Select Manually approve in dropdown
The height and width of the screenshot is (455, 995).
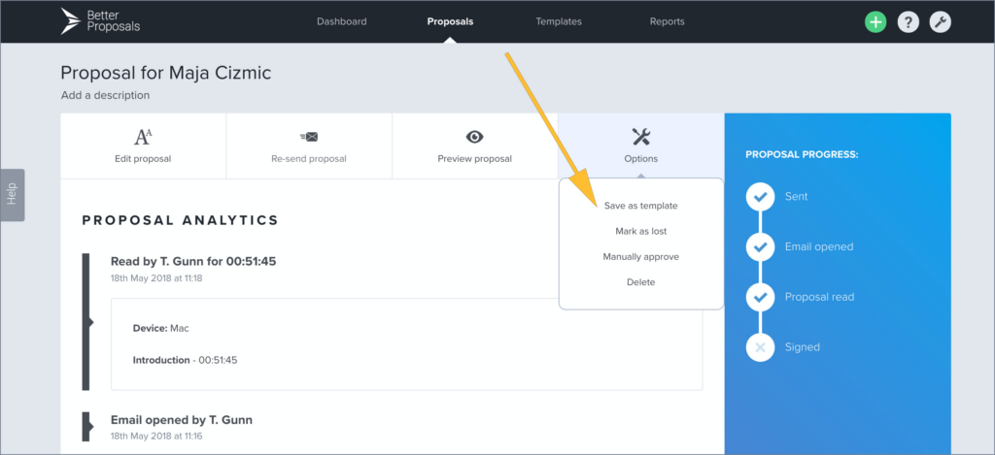pos(640,257)
